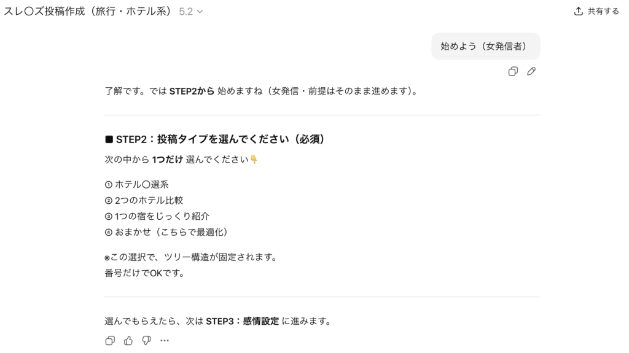Give the response a thumbs down
Viewport: 629px width, 353px height.
click(x=146, y=341)
